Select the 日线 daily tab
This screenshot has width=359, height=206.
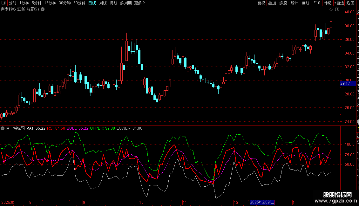click(x=92, y=3)
